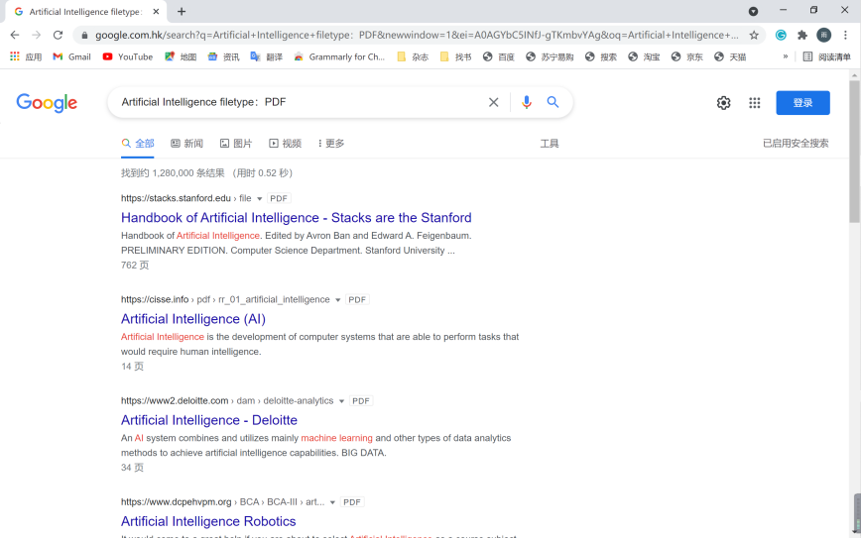861x538 pixels.
Task: Click the address bar URL
Action: [x=417, y=35]
